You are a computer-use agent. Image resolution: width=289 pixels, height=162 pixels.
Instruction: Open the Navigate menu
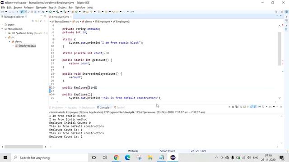tap(41, 8)
